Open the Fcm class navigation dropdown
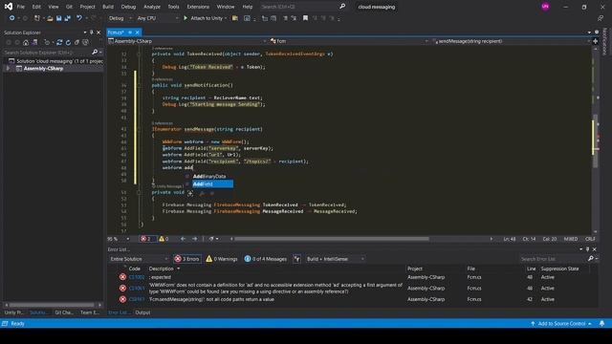Screen dimensions: 612x344 (x=349, y=41)
